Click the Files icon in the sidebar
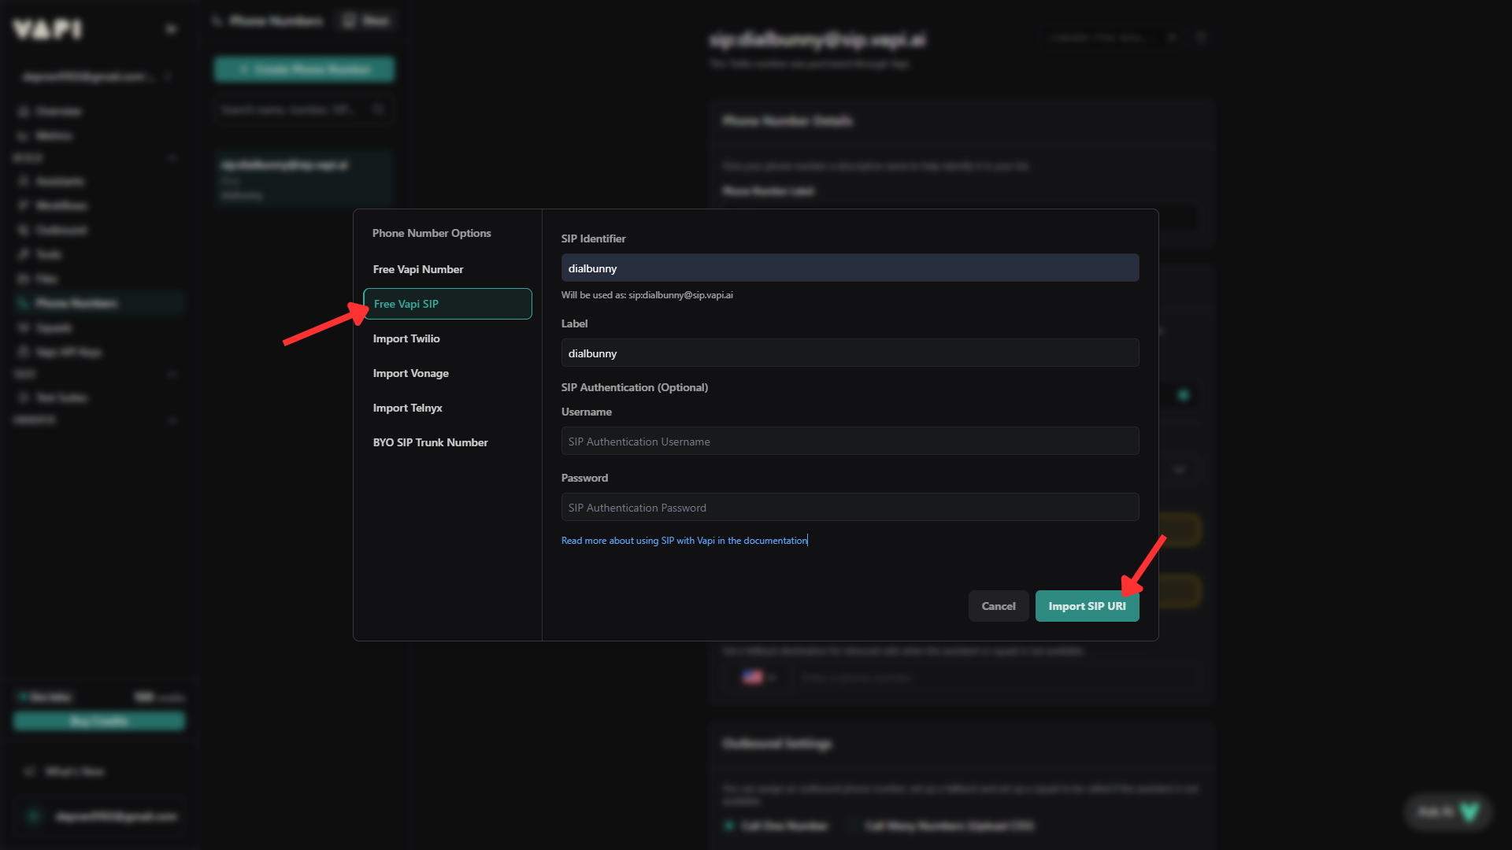 pyautogui.click(x=23, y=279)
